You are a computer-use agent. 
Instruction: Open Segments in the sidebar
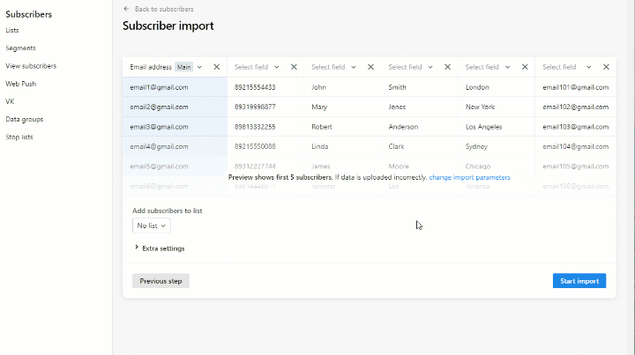20,48
